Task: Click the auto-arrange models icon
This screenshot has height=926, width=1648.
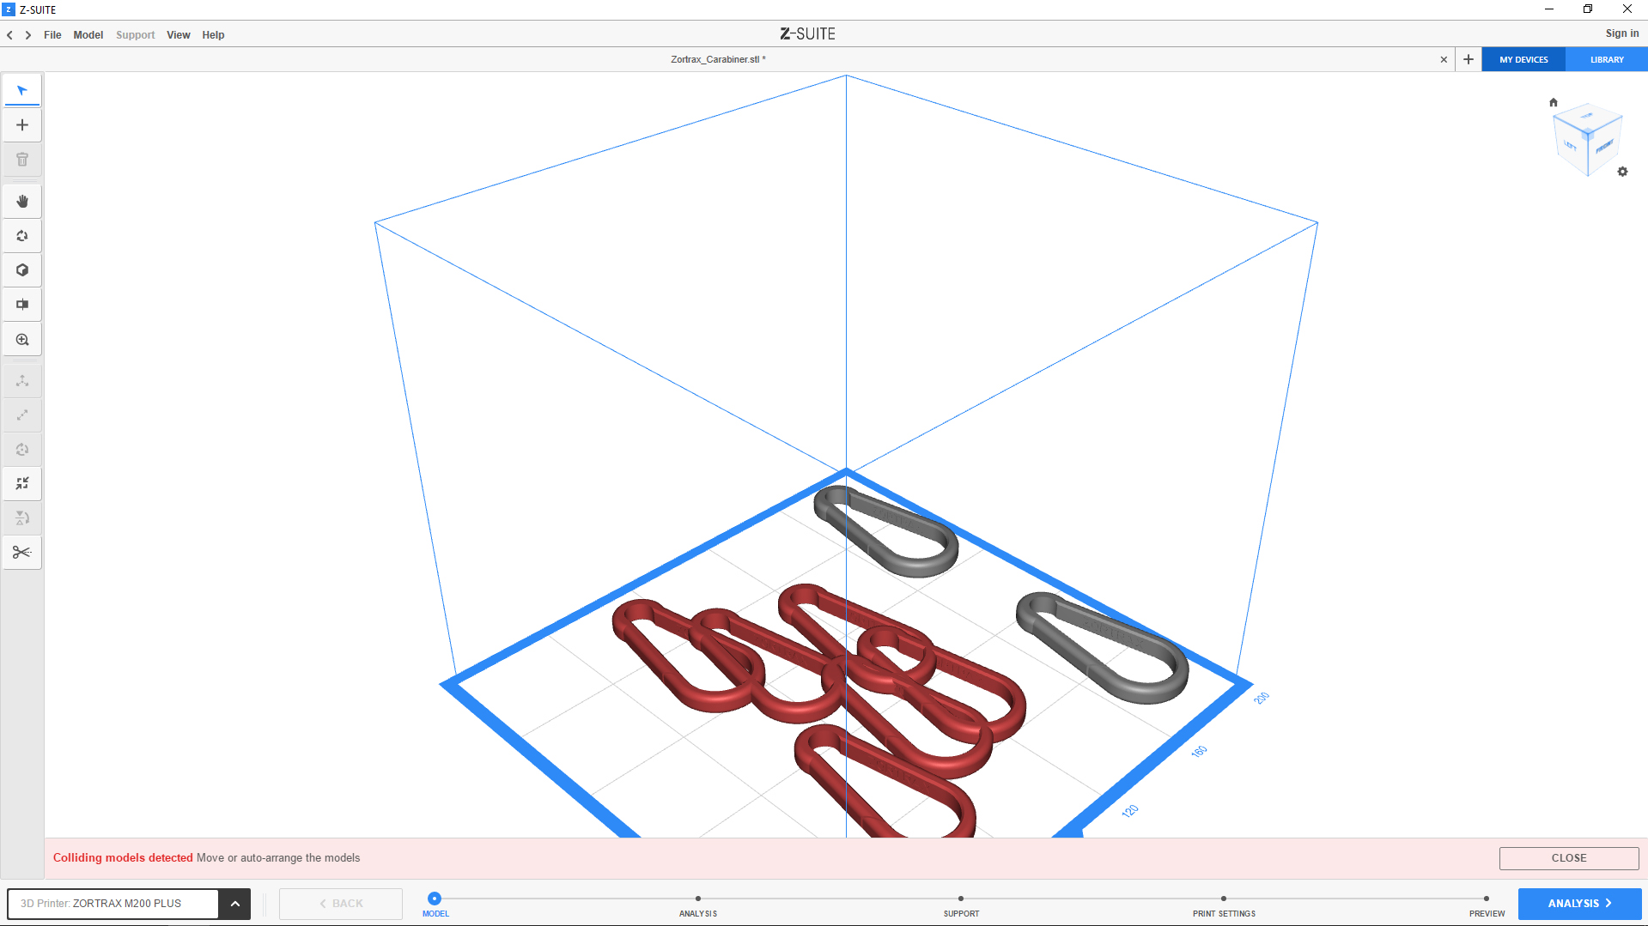Action: coord(22,484)
